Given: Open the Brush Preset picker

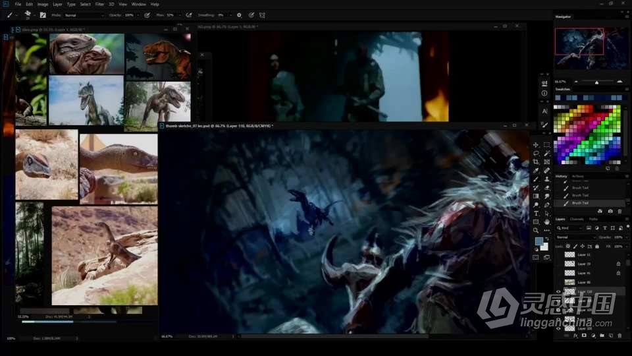Looking at the screenshot, I should click(x=28, y=15).
